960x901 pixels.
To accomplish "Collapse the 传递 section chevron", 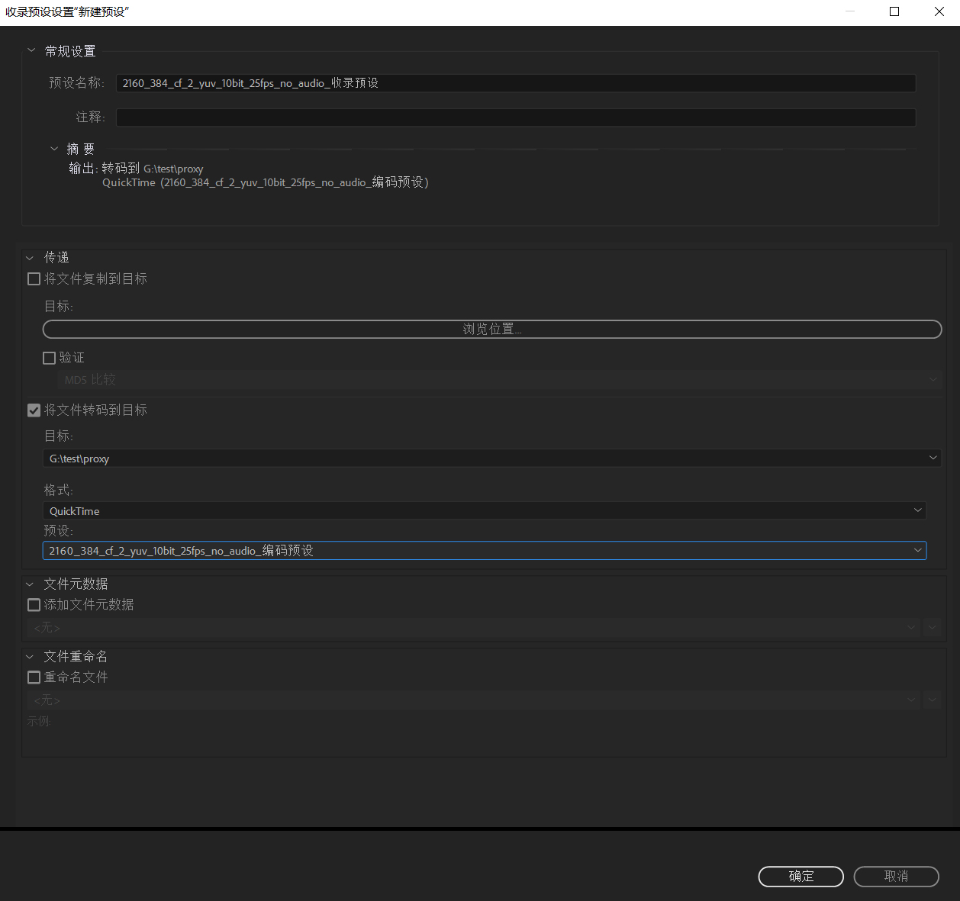I will click(30, 258).
